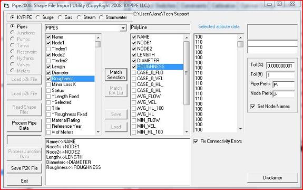Check the CASE_0_FLO field box
The image size is (303, 190).
click(134, 73)
